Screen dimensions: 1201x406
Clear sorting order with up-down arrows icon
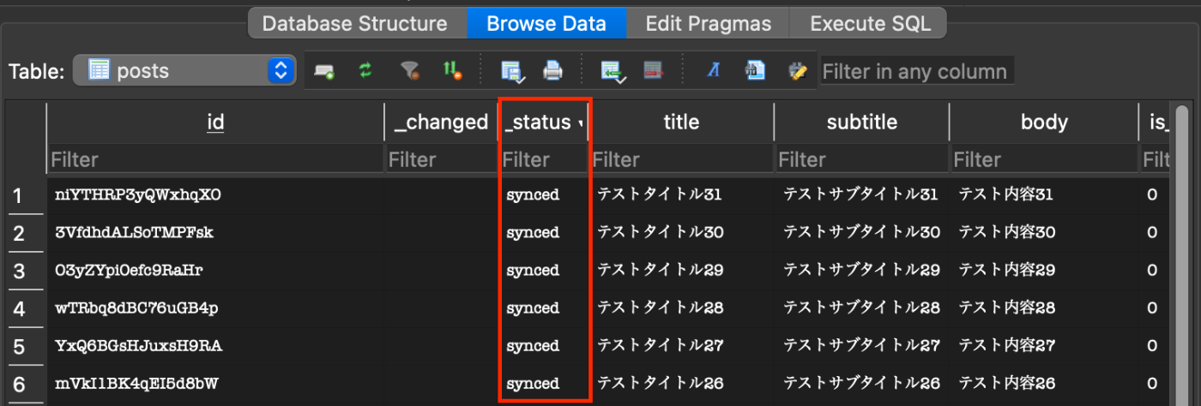[x=452, y=71]
